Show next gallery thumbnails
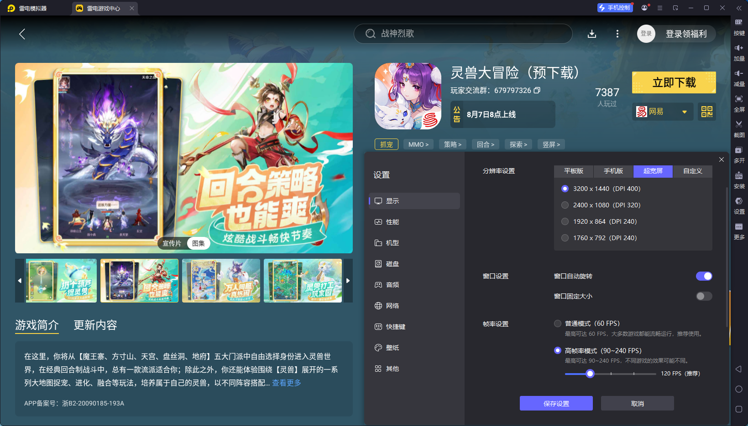This screenshot has height=426, width=748. (348, 281)
